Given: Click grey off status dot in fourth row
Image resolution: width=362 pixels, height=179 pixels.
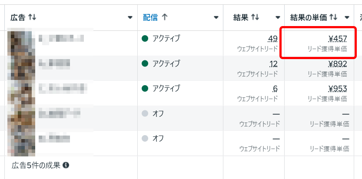Looking at the screenshot, I should point(145,113).
